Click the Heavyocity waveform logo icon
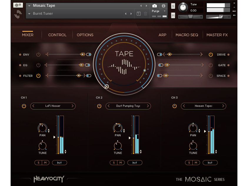The image size is (248, 186). click(18, 14)
